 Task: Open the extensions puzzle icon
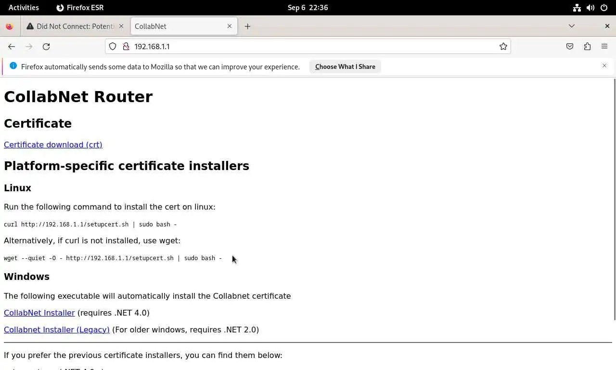pyautogui.click(x=587, y=46)
